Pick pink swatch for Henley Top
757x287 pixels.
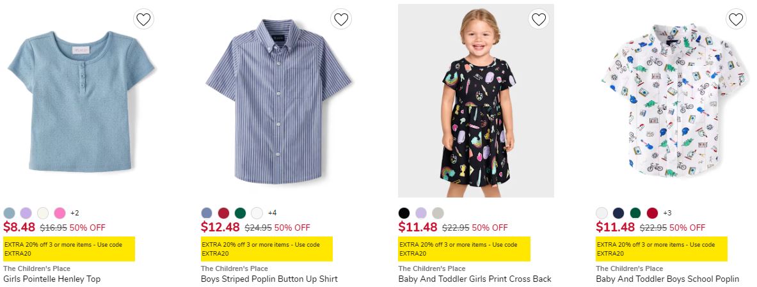coord(60,213)
